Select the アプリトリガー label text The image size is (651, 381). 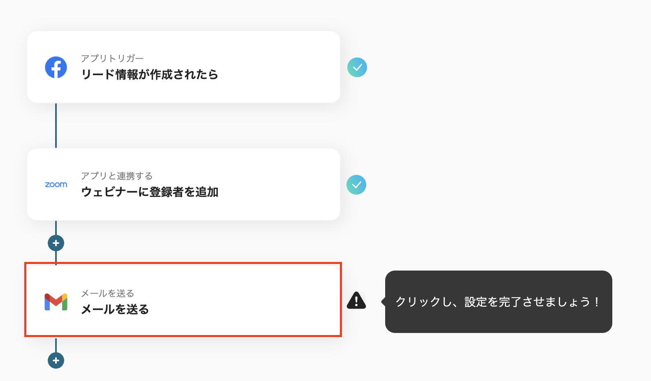click(113, 58)
